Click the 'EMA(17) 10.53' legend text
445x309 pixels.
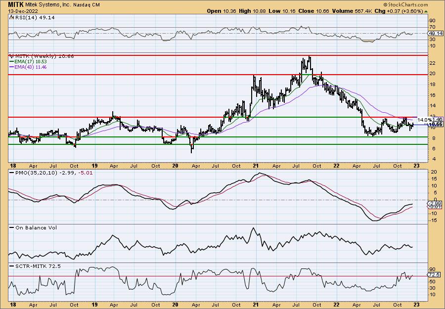[x=31, y=62]
